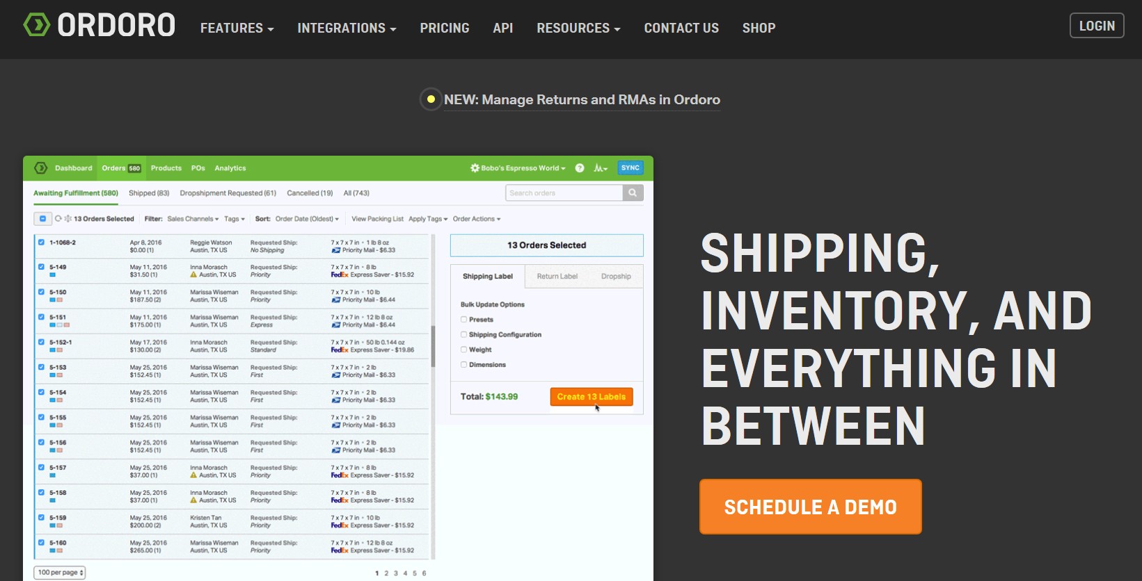Image resolution: width=1142 pixels, height=581 pixels.
Task: Click the tag color icons under order 5-156
Action: [56, 450]
